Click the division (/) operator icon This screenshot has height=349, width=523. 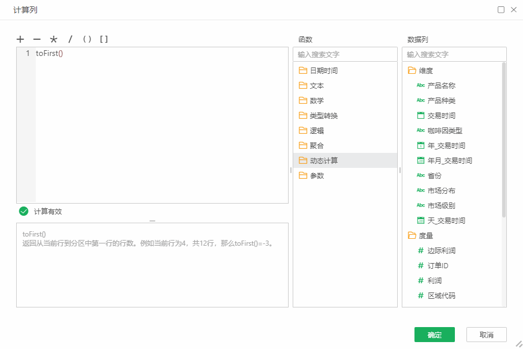point(70,39)
